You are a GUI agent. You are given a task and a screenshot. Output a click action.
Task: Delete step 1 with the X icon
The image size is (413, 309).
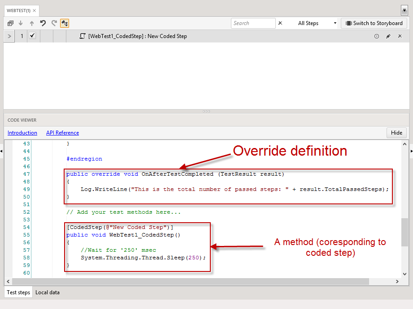click(400, 36)
